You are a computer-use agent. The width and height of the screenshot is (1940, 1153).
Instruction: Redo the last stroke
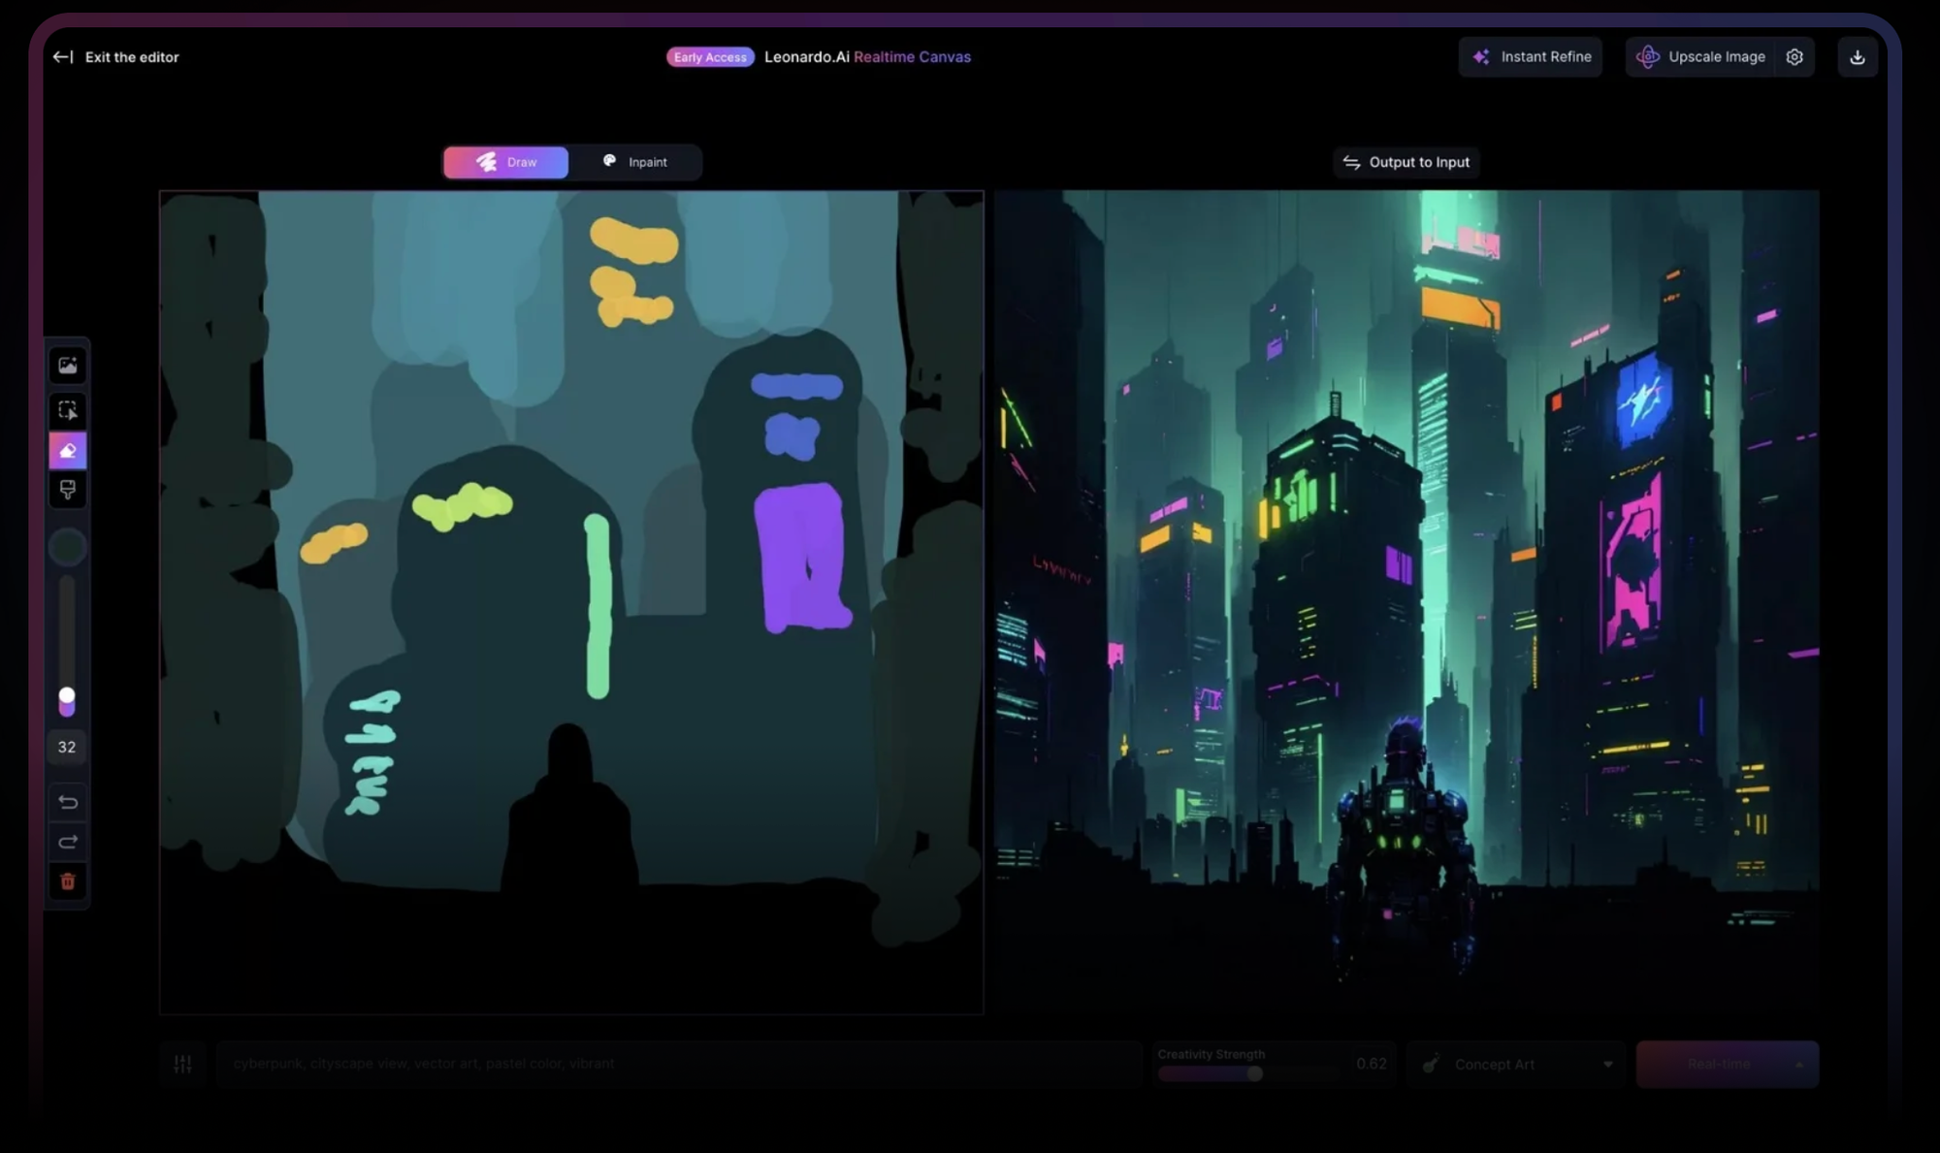67,842
